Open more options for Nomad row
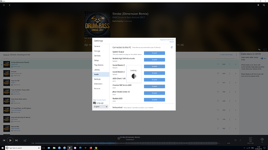 coord(230,73)
